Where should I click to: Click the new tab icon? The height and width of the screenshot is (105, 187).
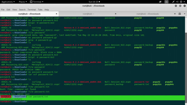pos(180,14)
